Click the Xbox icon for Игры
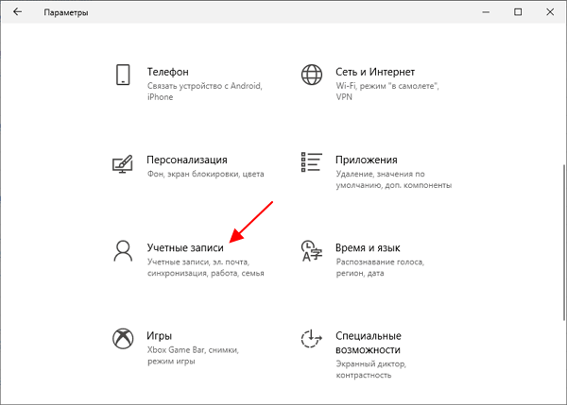The height and width of the screenshot is (405, 567). point(123,339)
